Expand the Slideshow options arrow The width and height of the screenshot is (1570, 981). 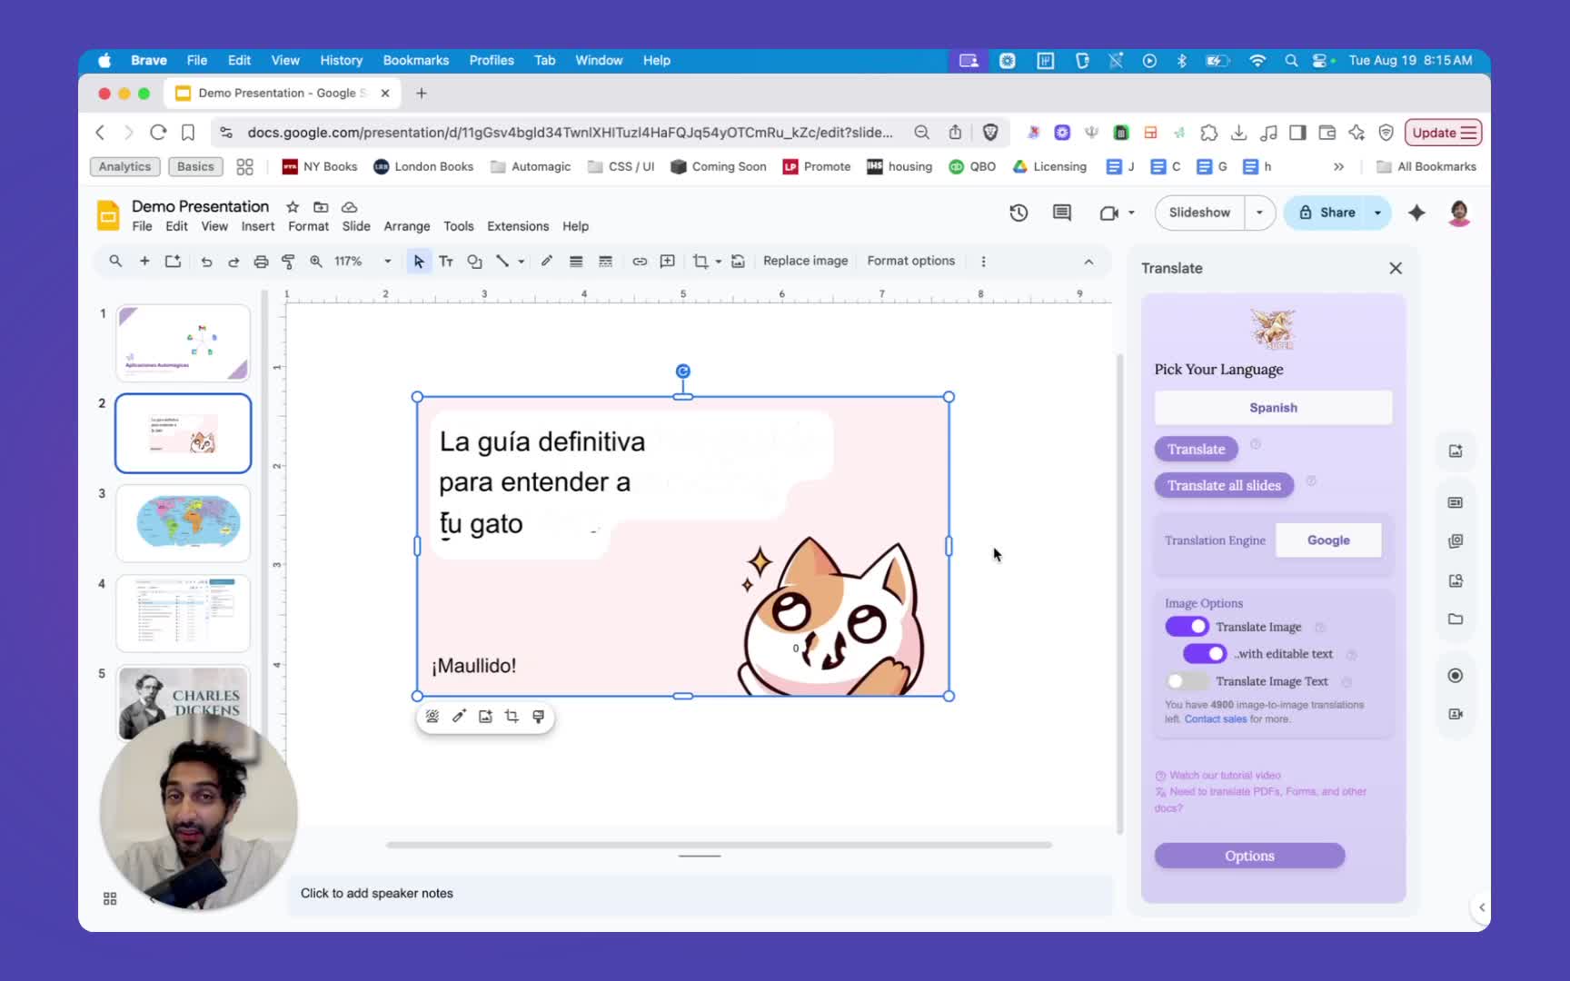[1259, 213]
